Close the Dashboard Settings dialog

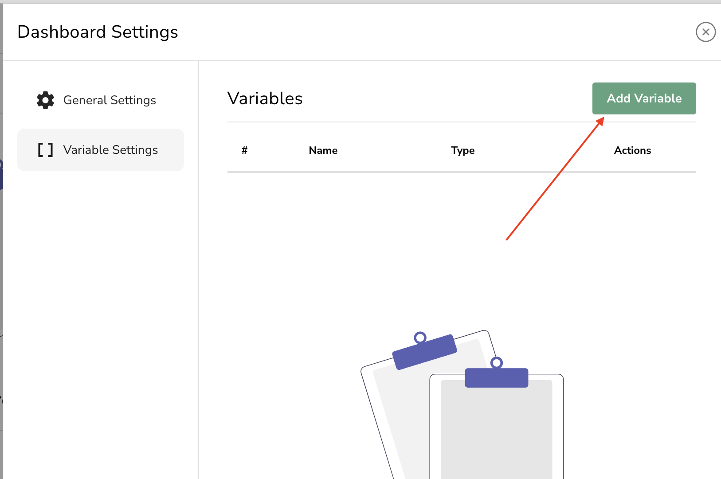[705, 32]
